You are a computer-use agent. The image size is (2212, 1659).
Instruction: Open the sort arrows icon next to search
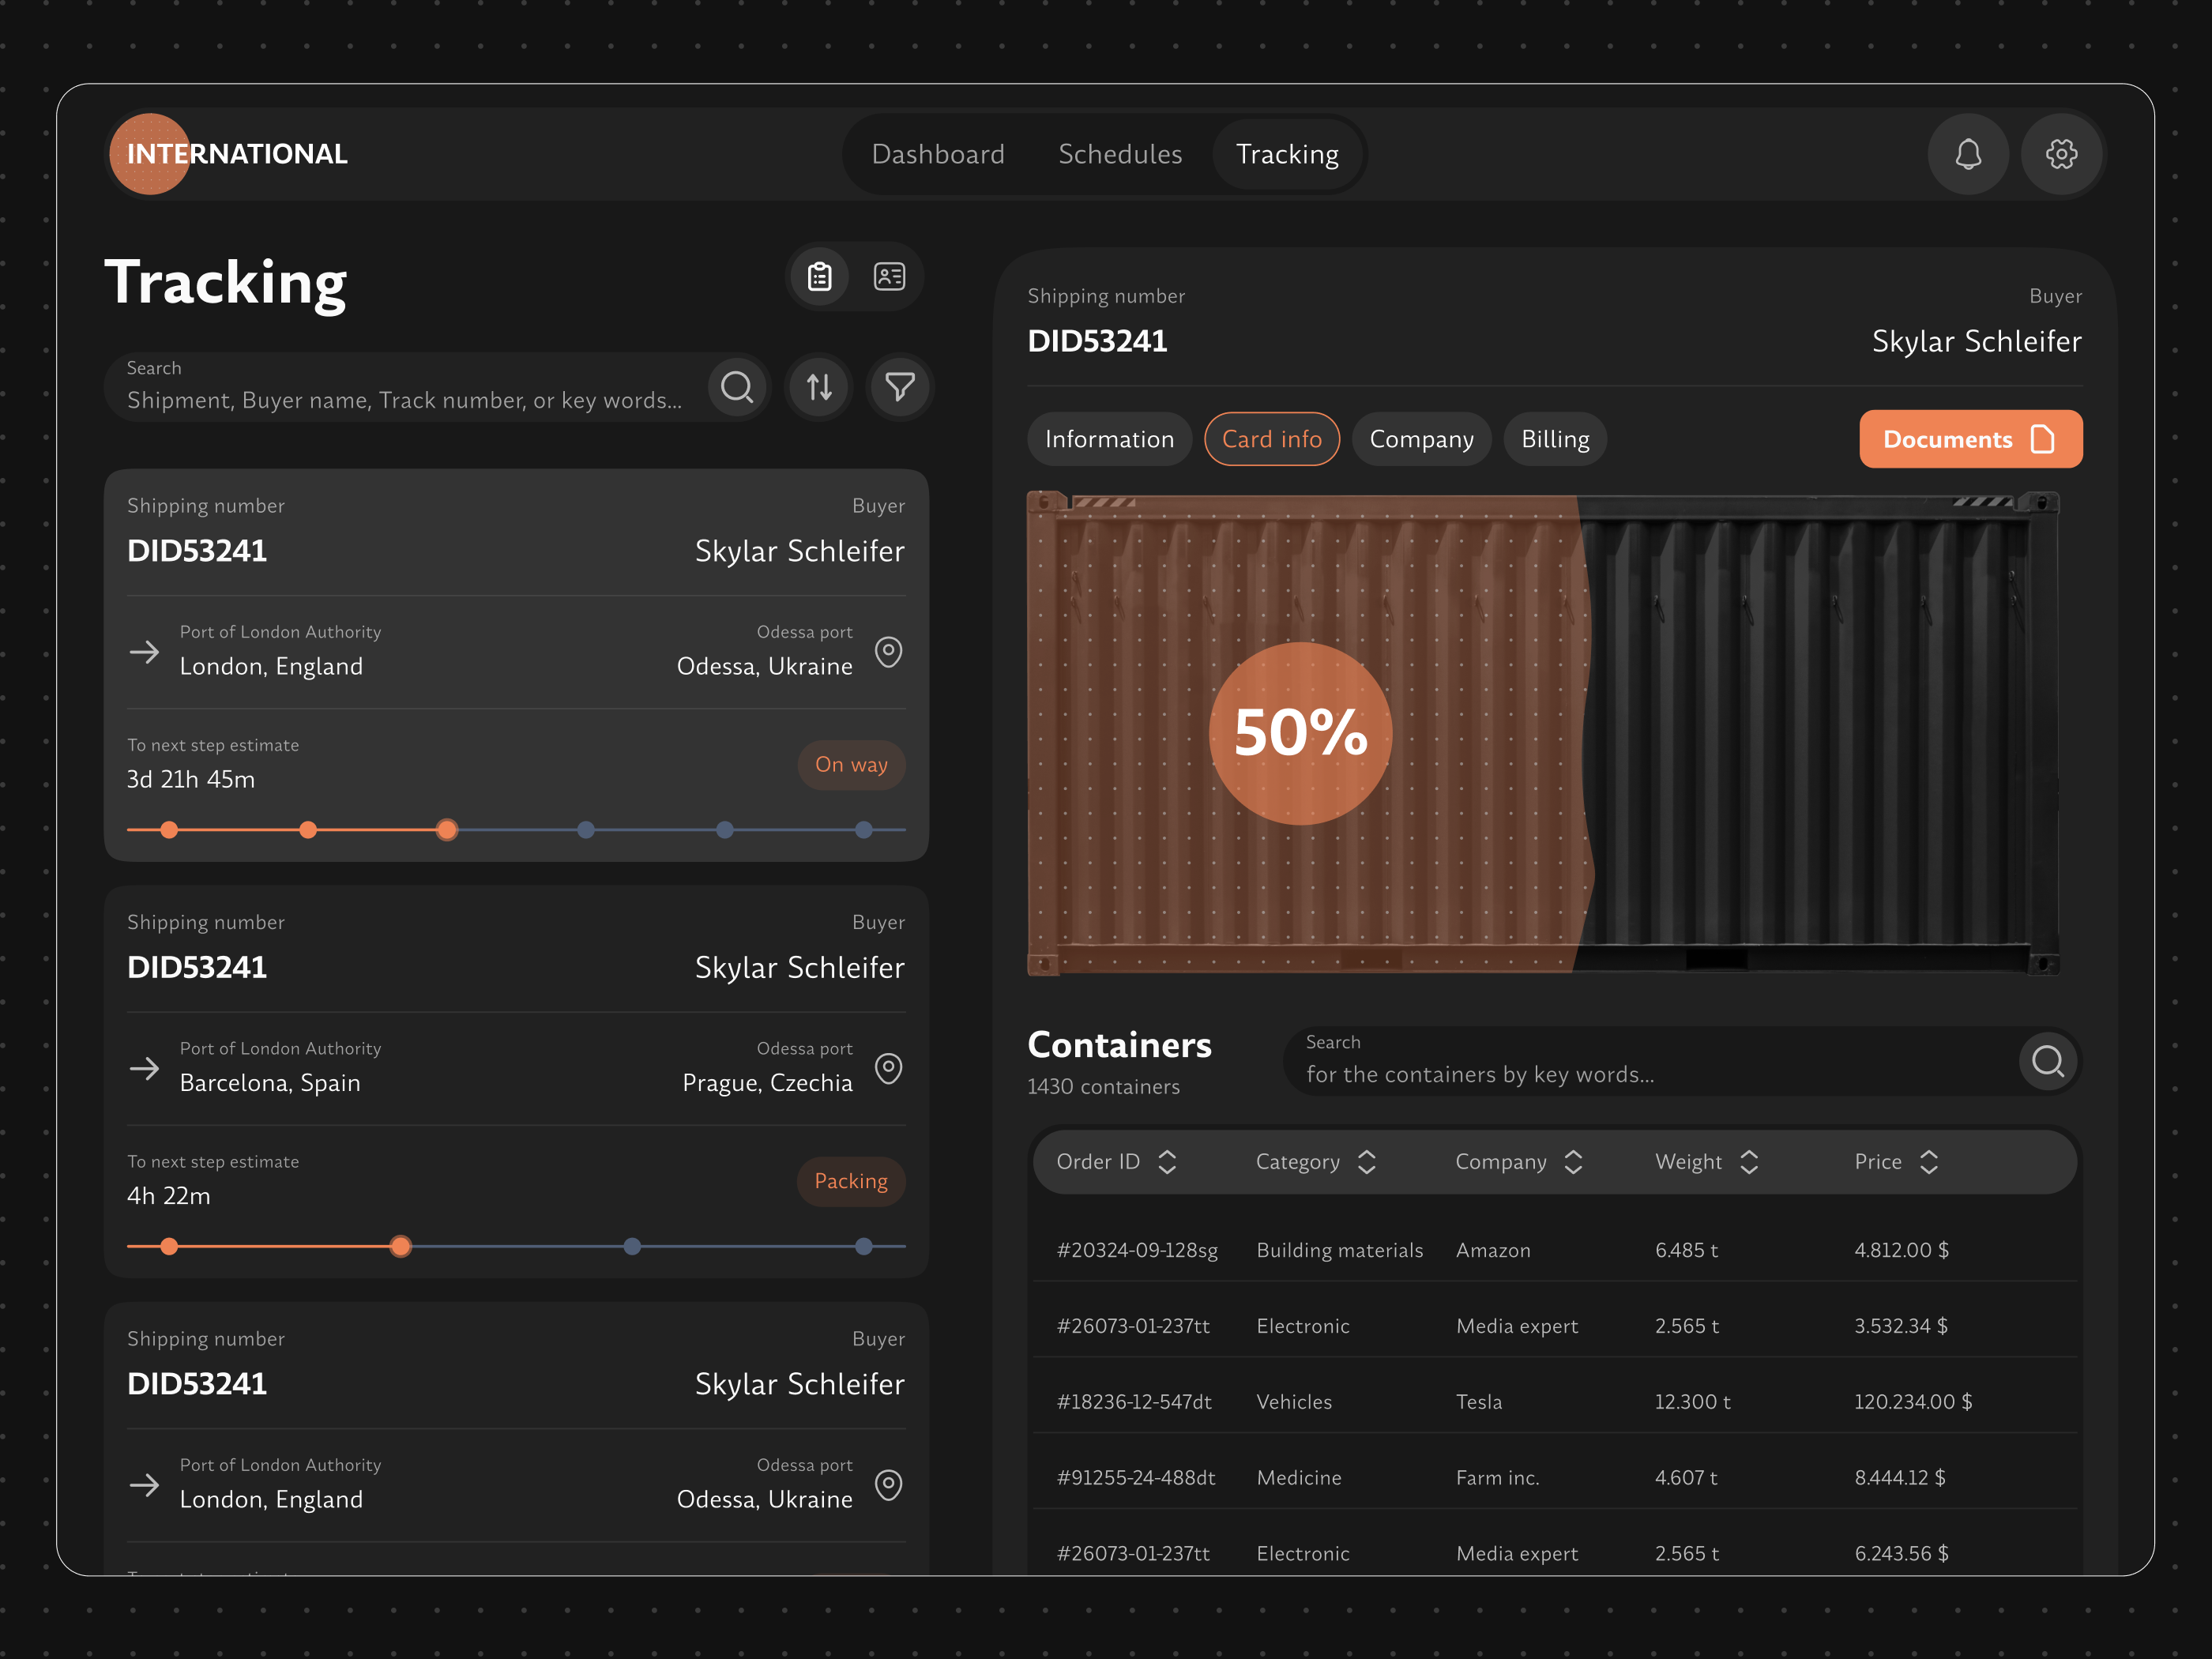click(818, 387)
